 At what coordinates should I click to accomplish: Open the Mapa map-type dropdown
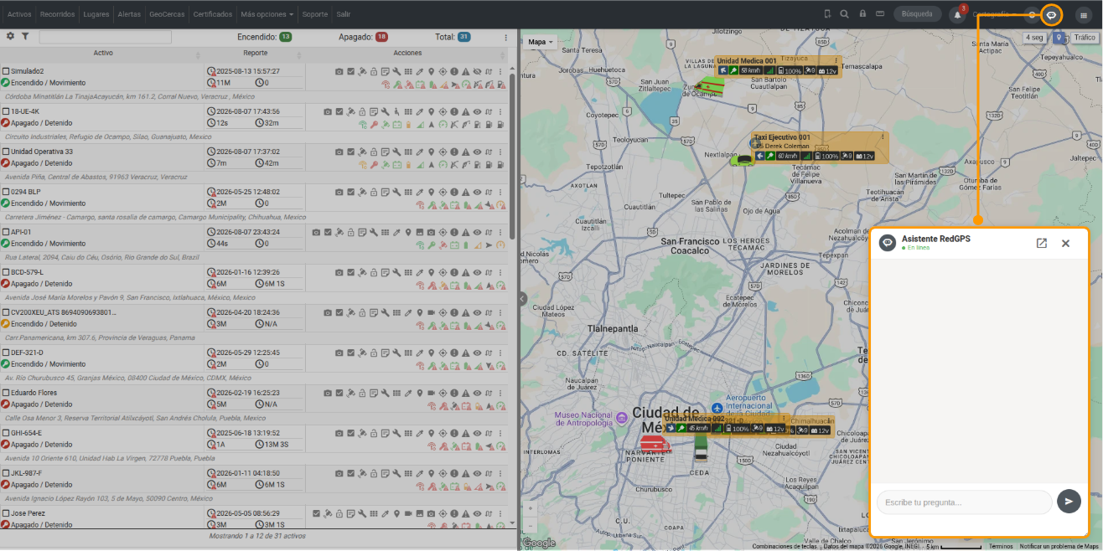[541, 42]
